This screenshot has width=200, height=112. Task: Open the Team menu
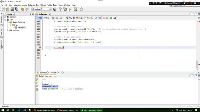(x=55, y=5)
